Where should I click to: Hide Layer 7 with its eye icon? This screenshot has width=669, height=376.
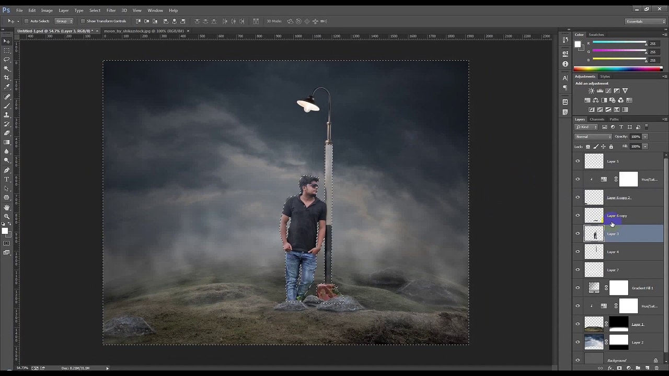point(578,270)
